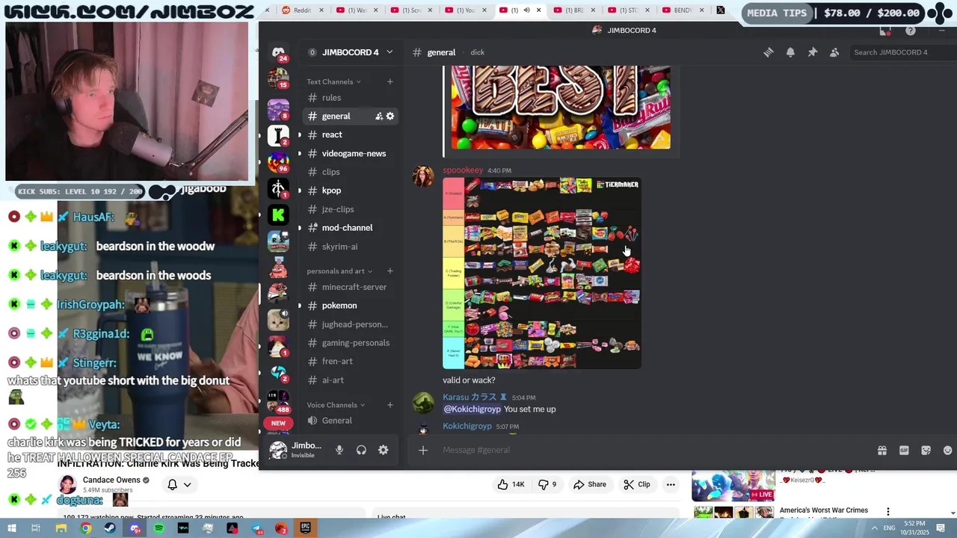Open the candy tier list image by spoookeey

(x=542, y=273)
